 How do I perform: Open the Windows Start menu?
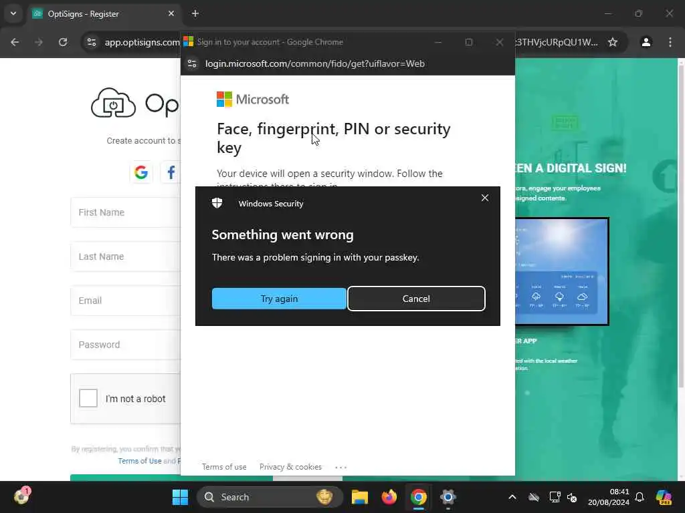pyautogui.click(x=180, y=497)
